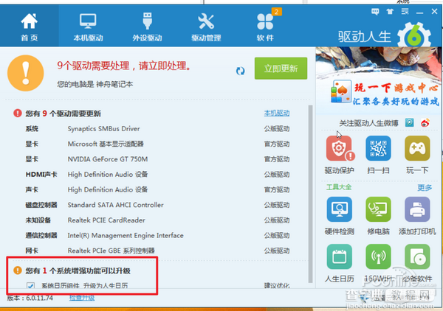Open the skin shirt icon in title bar
This screenshot has width=443, height=311.
click(x=390, y=12)
